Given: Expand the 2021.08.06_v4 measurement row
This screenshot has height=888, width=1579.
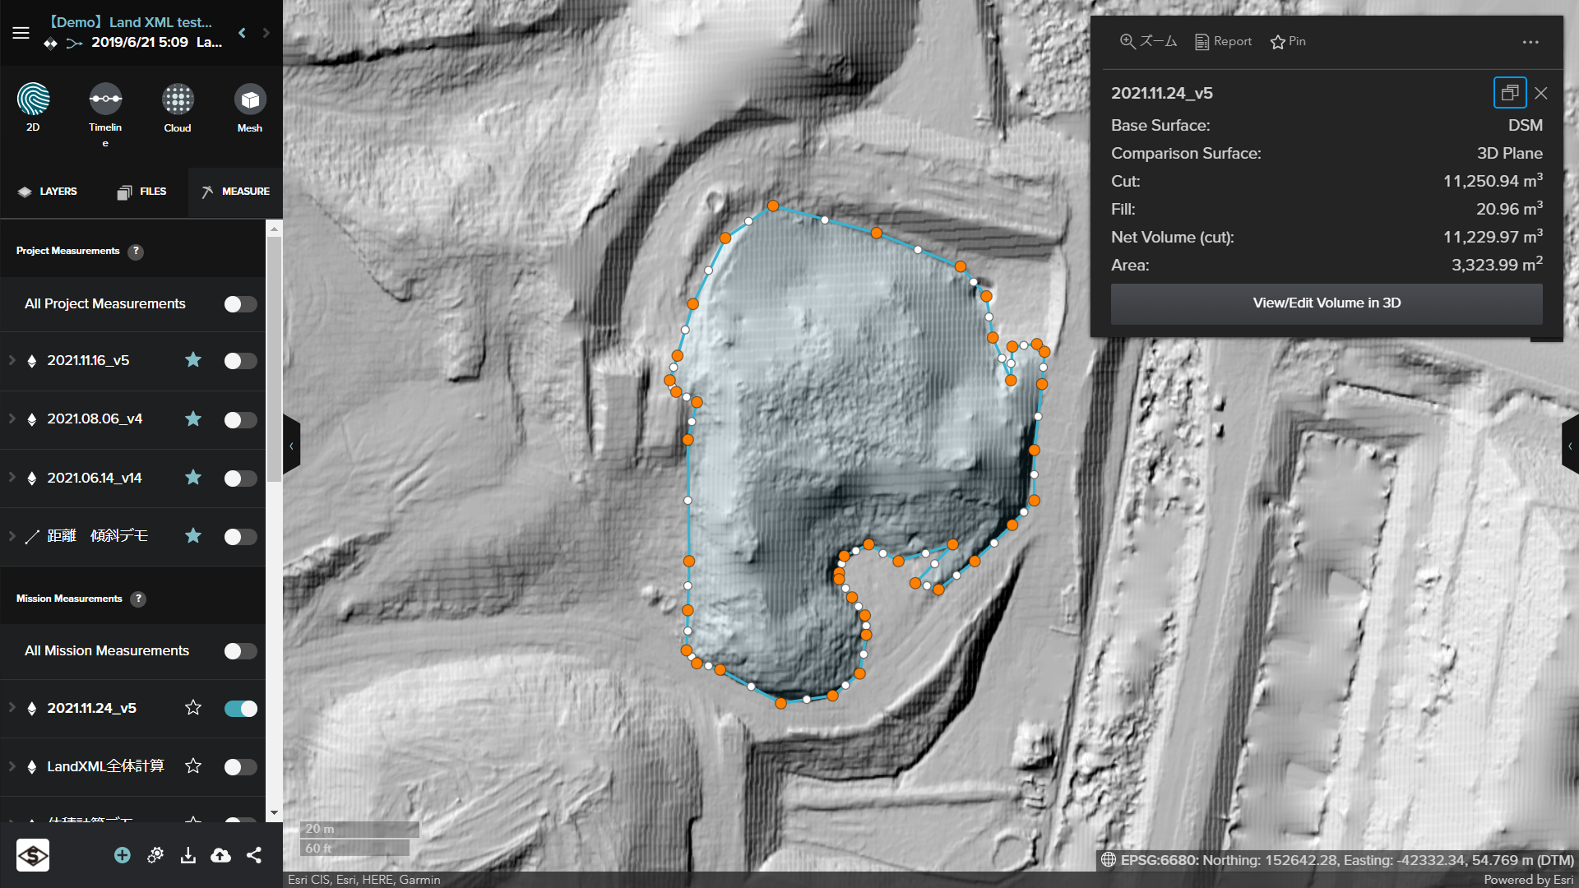Looking at the screenshot, I should (x=12, y=419).
